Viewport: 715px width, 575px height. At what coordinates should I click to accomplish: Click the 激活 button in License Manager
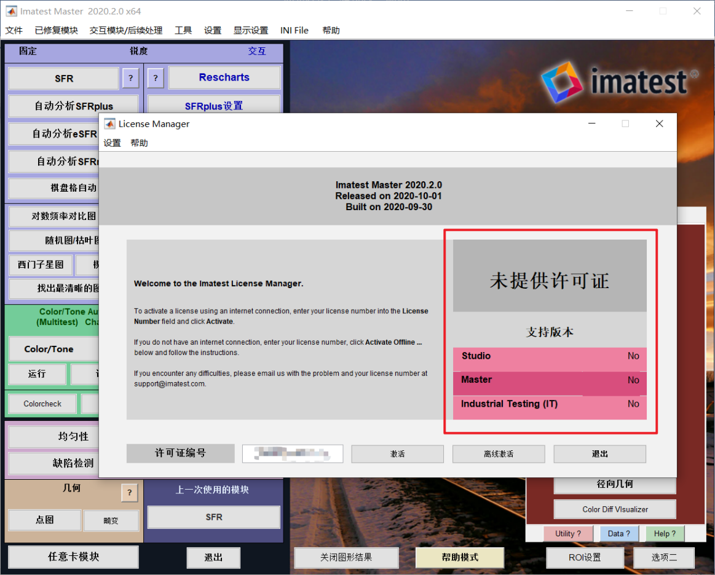point(397,454)
